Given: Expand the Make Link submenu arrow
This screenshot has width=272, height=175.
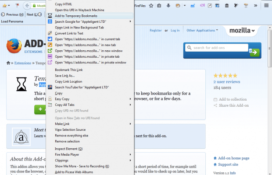Looking at the screenshot, I should (x=130, y=124).
